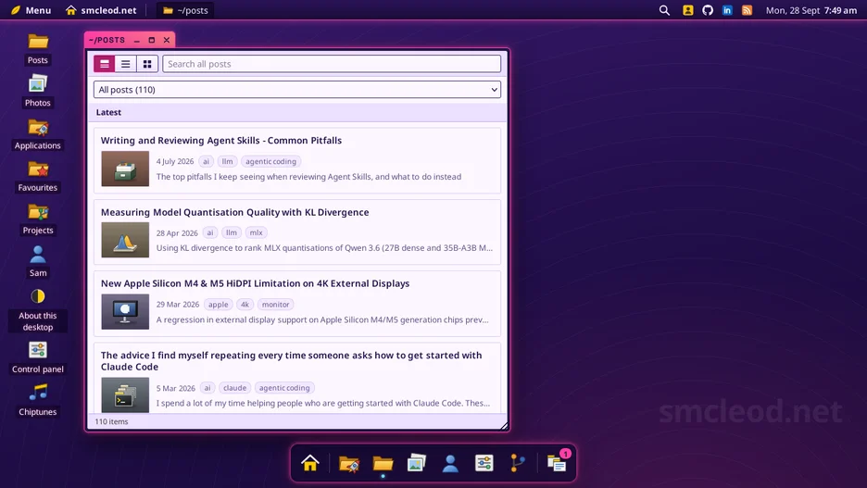
Task: Click the ai tag on 4 July 2026 post
Action: (206, 161)
